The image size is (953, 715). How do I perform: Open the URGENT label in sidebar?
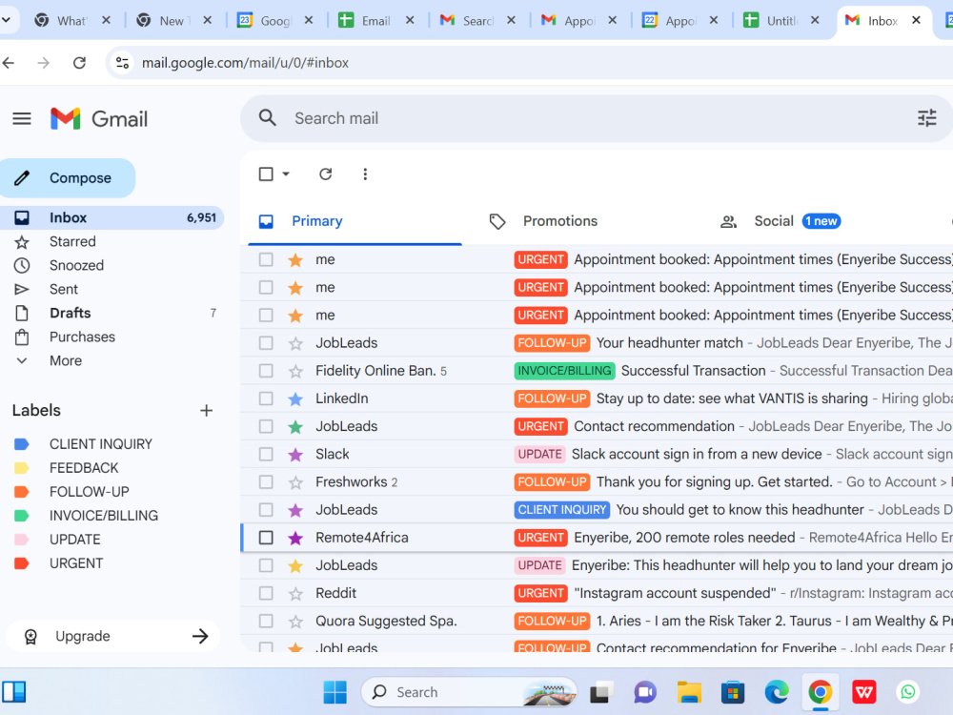pos(76,563)
